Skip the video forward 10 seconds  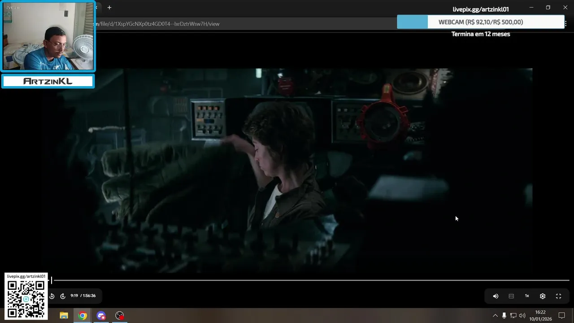click(x=63, y=296)
